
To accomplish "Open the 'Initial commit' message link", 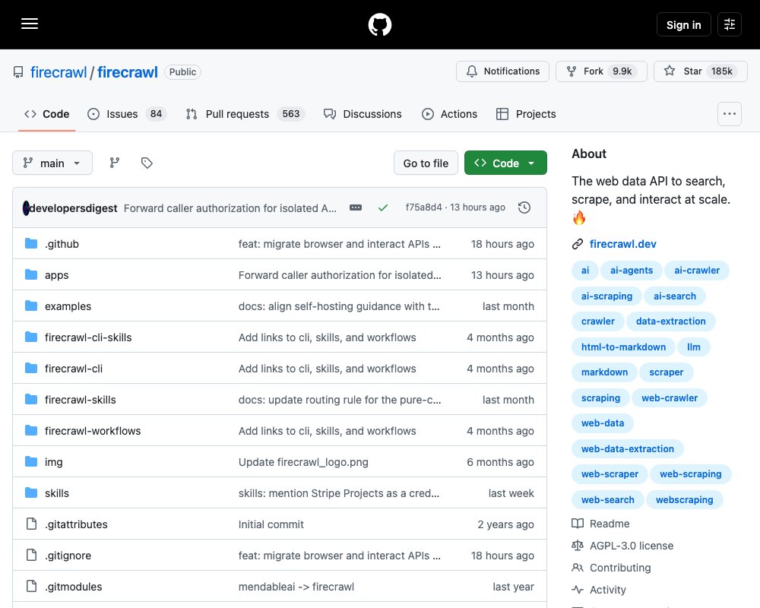I will (271, 524).
